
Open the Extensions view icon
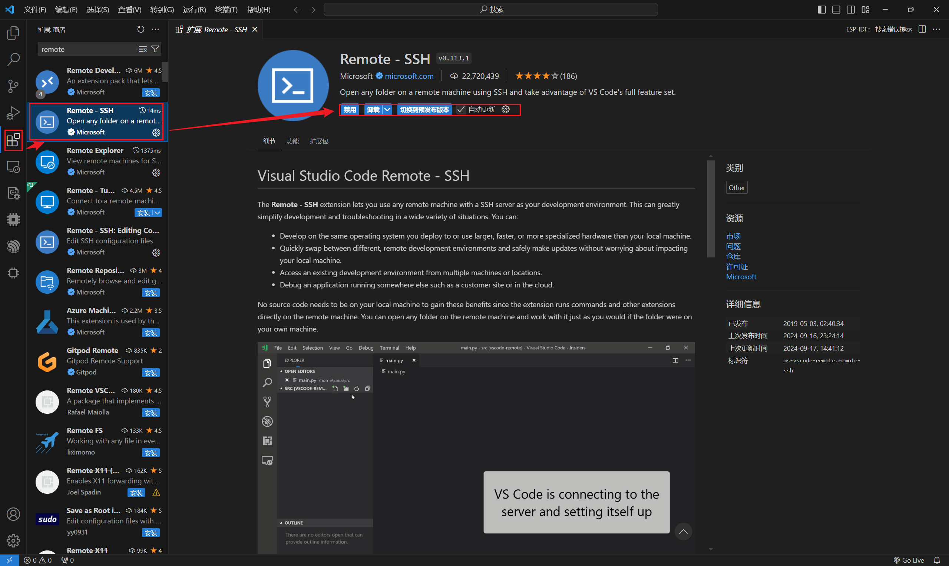(x=13, y=140)
